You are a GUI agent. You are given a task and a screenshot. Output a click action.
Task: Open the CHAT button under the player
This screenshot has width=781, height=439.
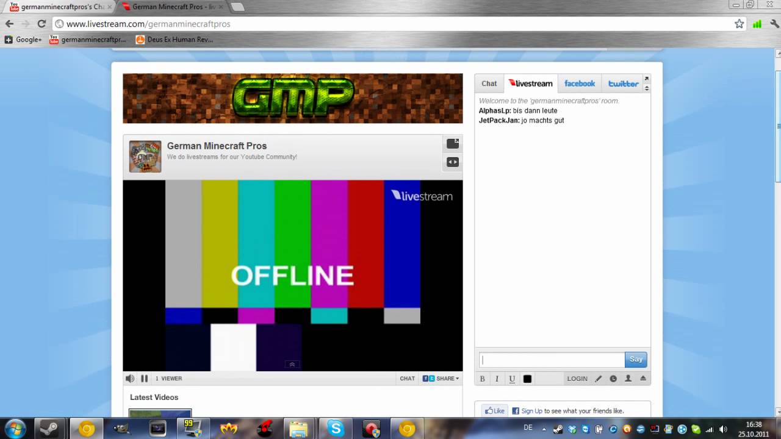[408, 379]
